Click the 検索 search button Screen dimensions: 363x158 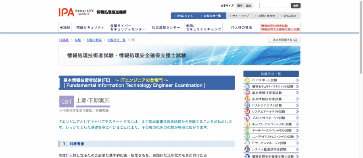(296, 6)
